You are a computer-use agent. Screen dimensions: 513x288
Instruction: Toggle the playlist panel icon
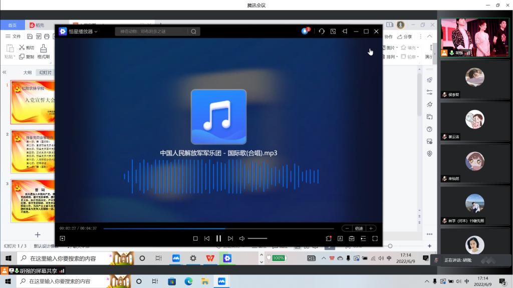(363, 238)
